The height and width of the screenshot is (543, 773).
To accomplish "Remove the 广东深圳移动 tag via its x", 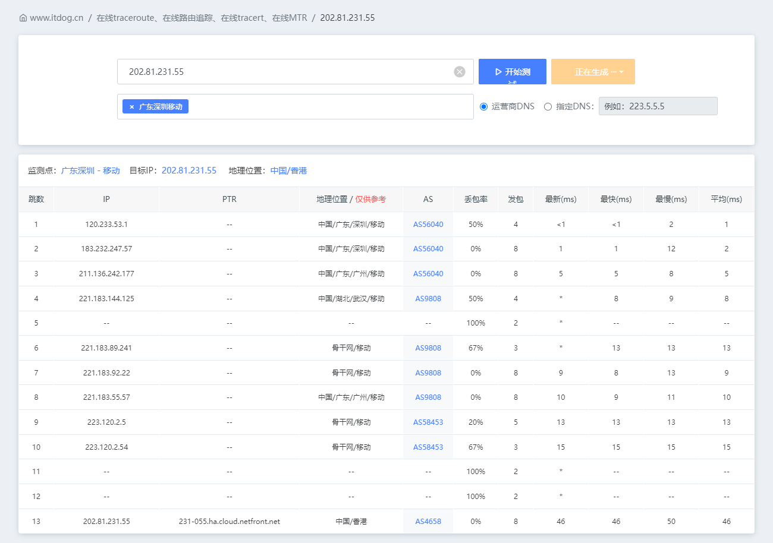I will click(x=131, y=107).
